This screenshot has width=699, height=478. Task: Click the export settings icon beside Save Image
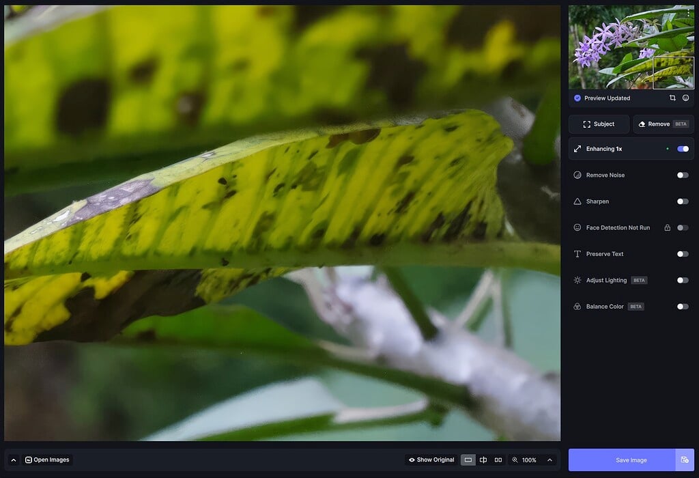point(685,460)
